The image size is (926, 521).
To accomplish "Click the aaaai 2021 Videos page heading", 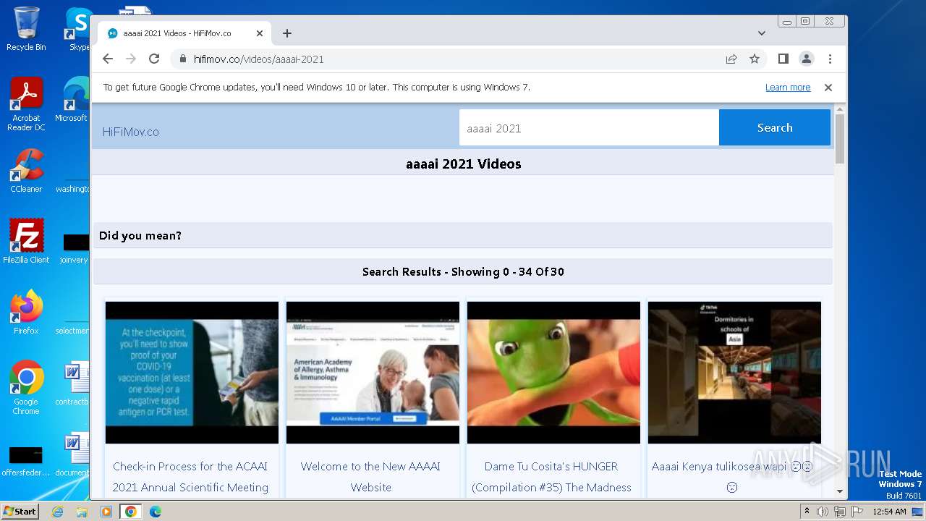I will (x=464, y=164).
